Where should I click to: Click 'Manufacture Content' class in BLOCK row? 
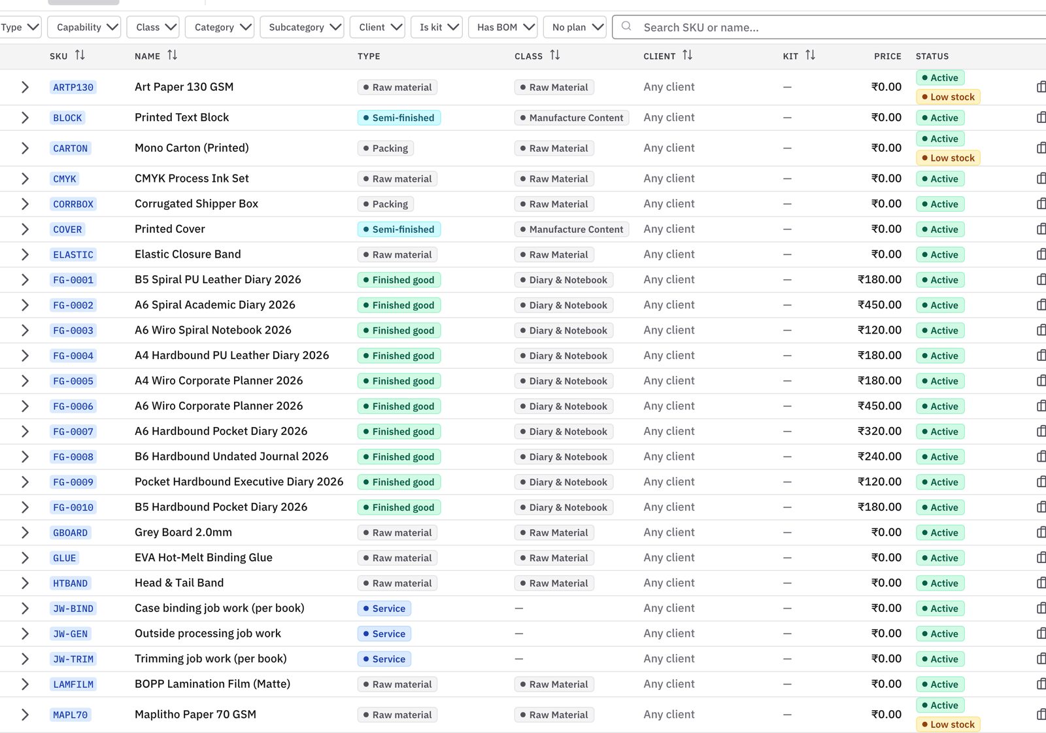point(571,118)
